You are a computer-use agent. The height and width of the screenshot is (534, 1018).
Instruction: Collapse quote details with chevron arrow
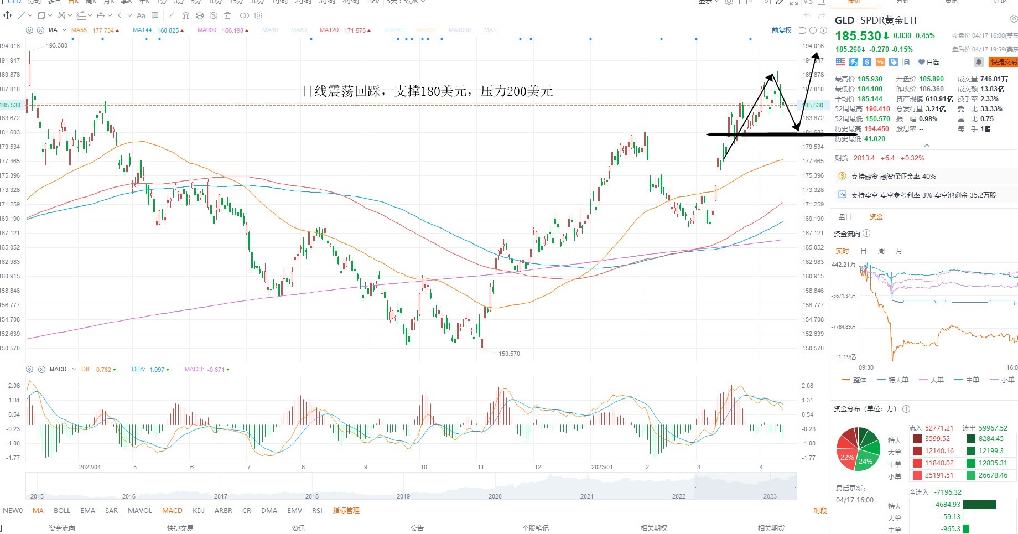point(927,146)
